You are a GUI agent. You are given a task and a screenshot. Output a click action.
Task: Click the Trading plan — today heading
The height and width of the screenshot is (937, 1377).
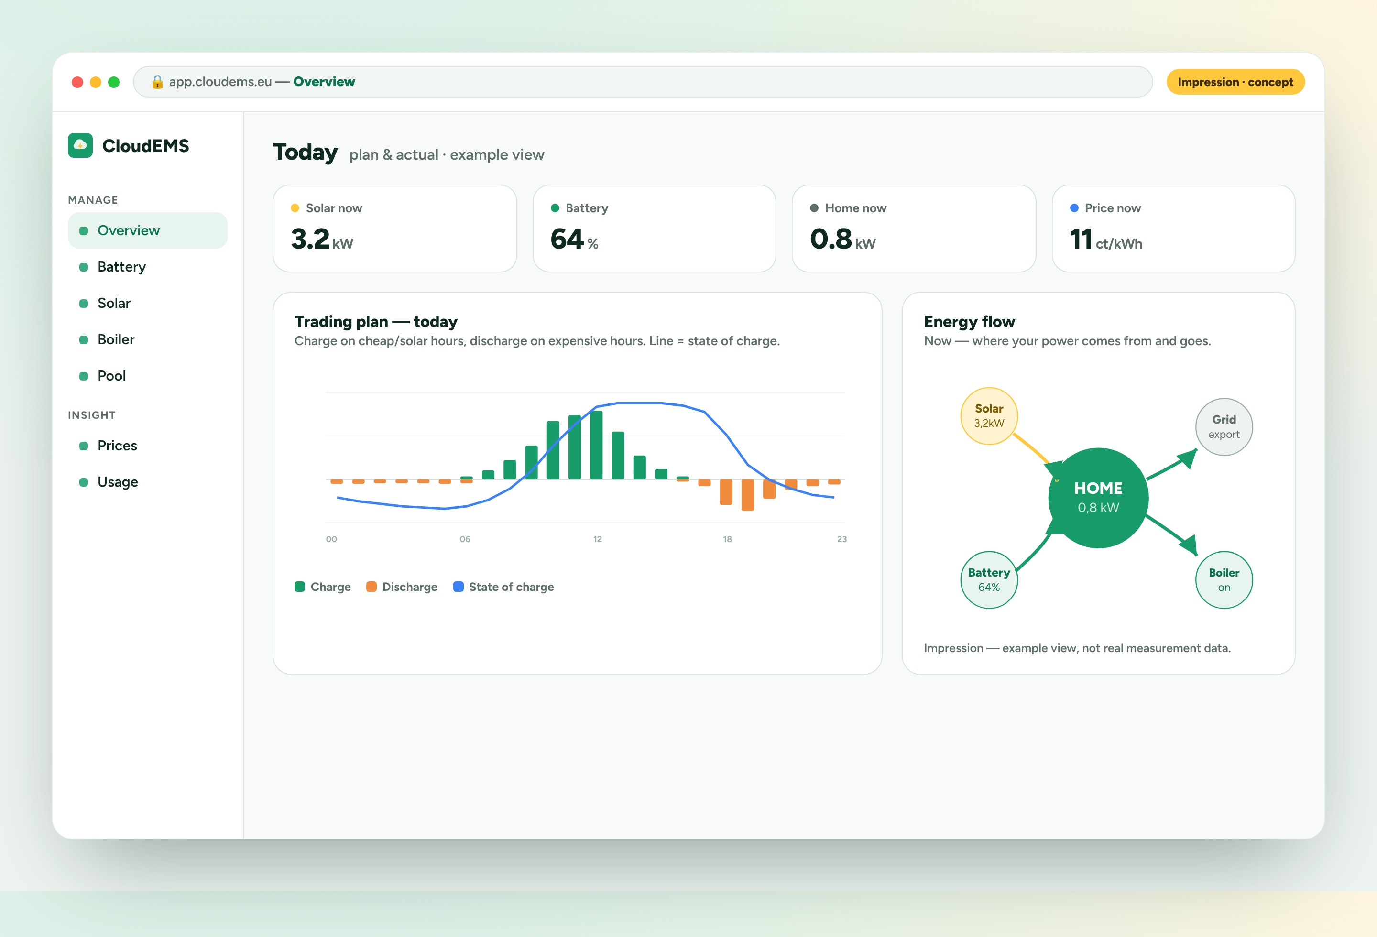(x=376, y=322)
